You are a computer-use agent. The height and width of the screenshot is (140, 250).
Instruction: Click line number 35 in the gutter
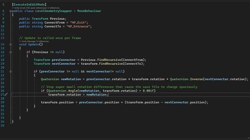2,126
